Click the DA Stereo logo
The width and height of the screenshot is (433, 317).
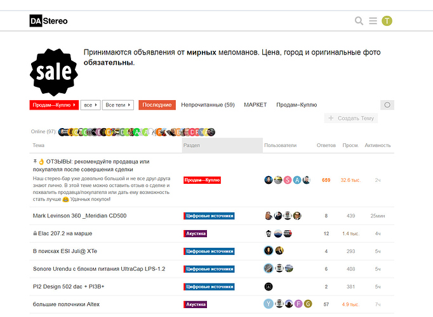tap(49, 21)
